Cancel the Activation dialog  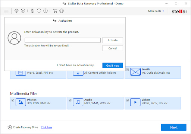tap(113, 48)
